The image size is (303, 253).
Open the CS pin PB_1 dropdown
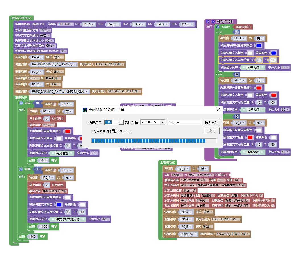(88, 24)
